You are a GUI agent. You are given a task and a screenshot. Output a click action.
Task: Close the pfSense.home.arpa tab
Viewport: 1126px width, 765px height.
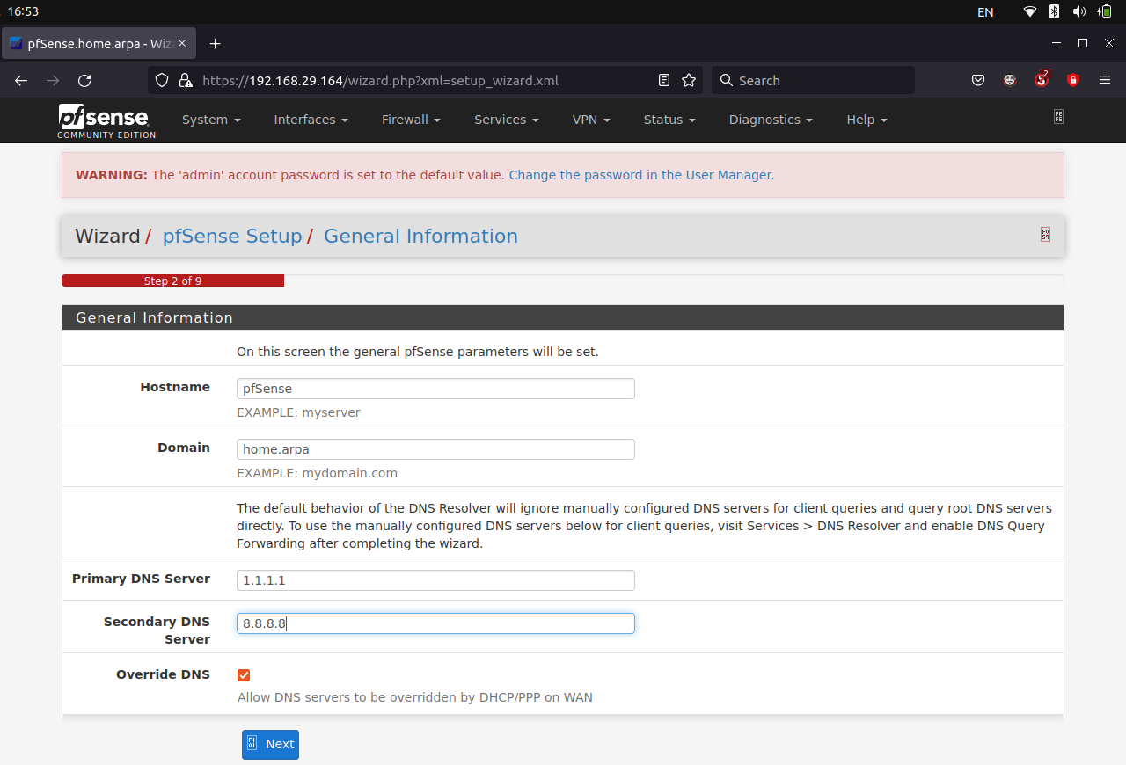coord(183,43)
